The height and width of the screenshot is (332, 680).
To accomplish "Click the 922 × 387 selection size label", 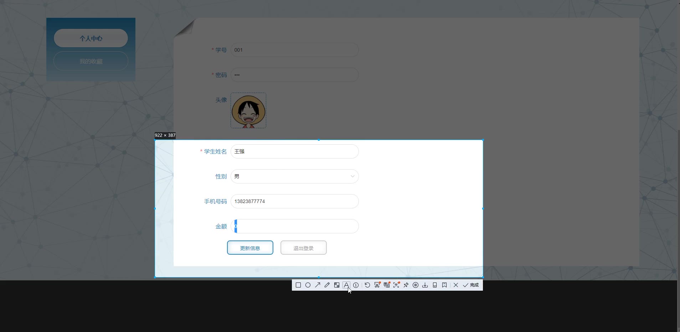I will click(165, 135).
